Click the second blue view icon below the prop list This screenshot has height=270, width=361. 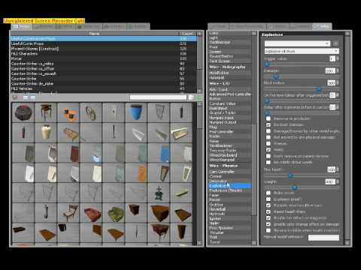click(x=33, y=97)
